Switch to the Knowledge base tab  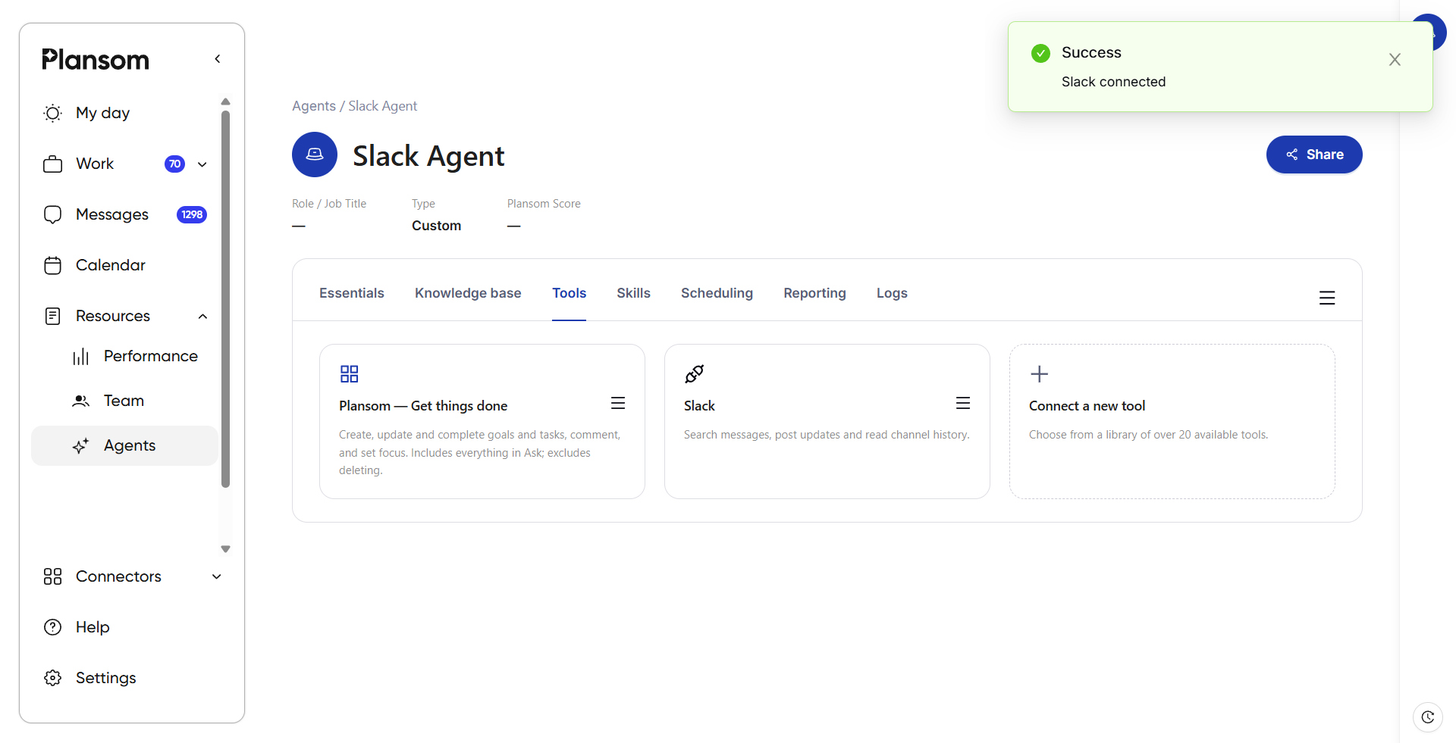468,293
